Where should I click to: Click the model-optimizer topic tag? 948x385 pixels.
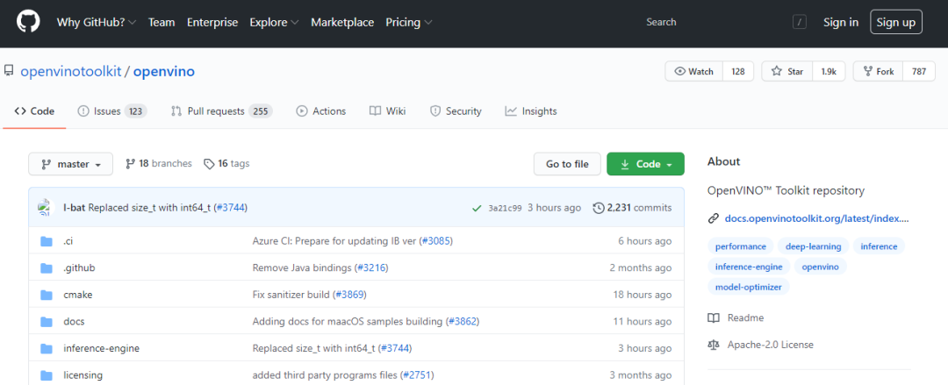click(x=749, y=287)
